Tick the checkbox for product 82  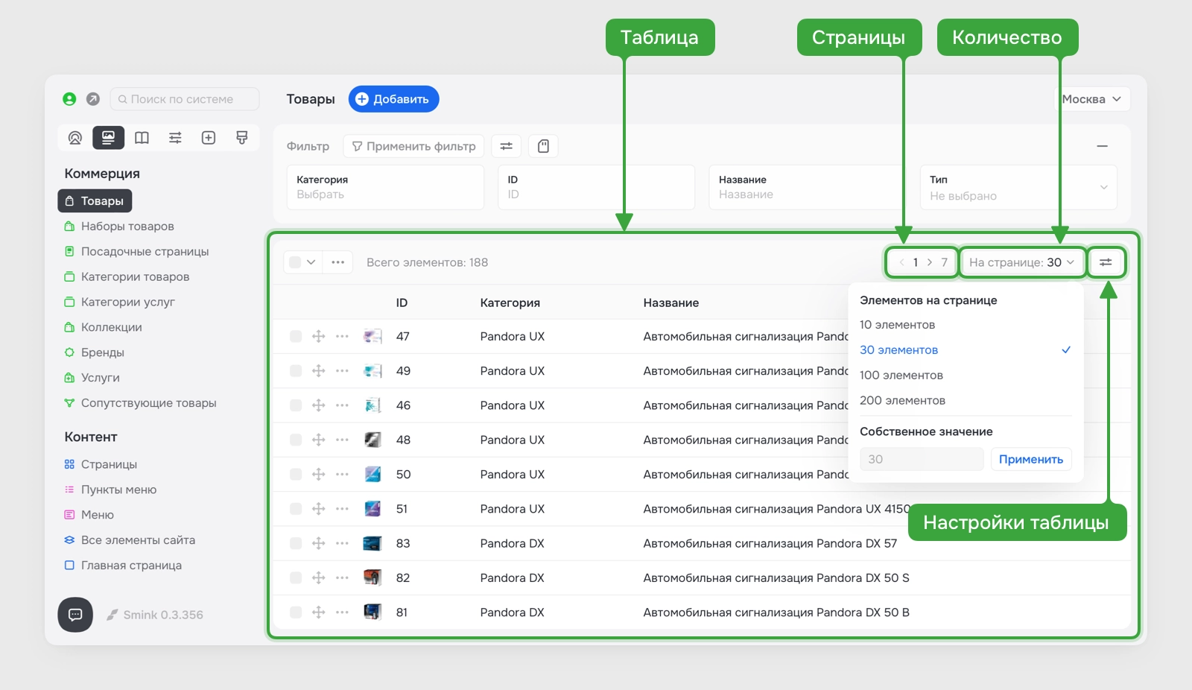[296, 578]
